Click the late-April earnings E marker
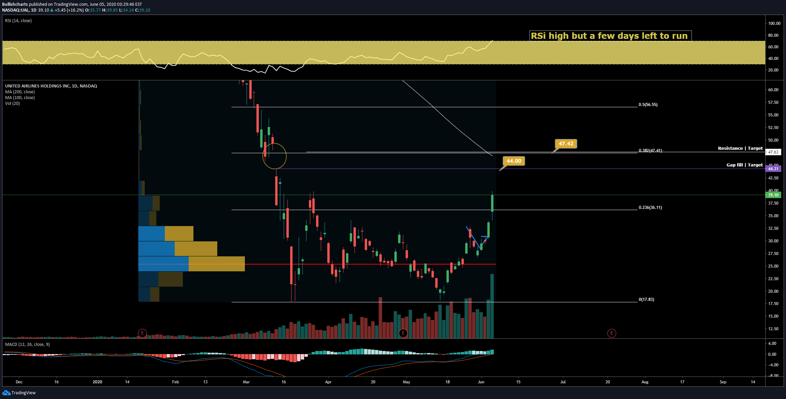 tap(403, 333)
